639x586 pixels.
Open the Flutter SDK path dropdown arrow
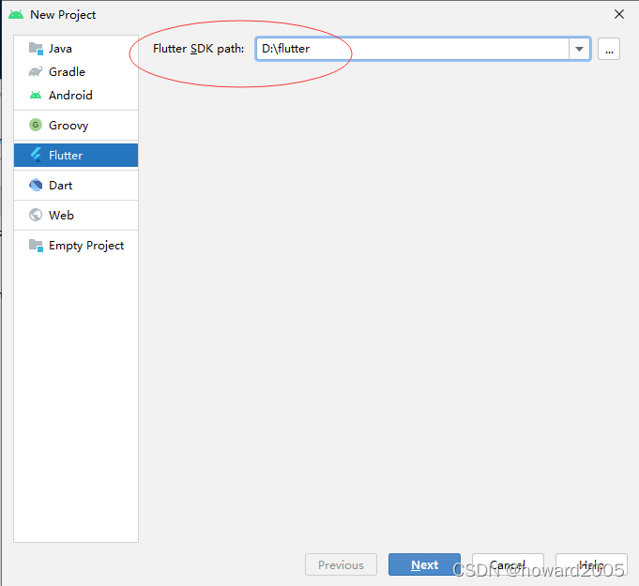coord(579,49)
